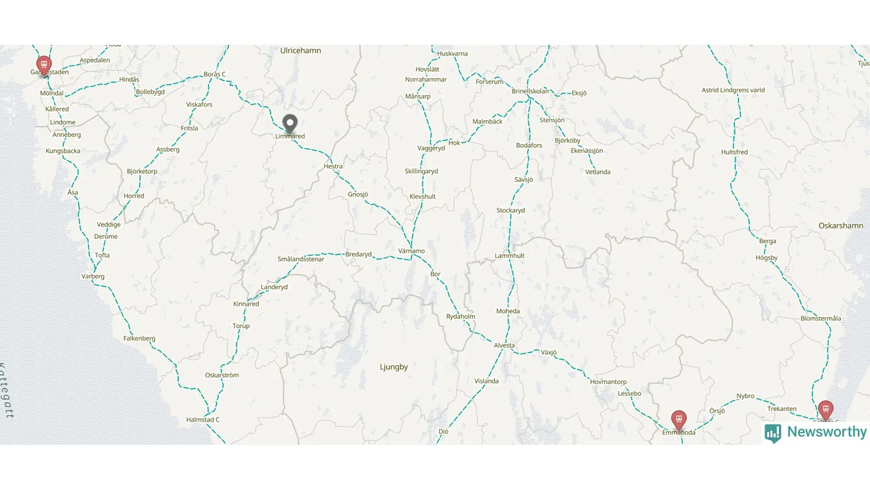Click the Ulricehamn town label
Image resolution: width=870 pixels, height=489 pixels.
[x=300, y=50]
